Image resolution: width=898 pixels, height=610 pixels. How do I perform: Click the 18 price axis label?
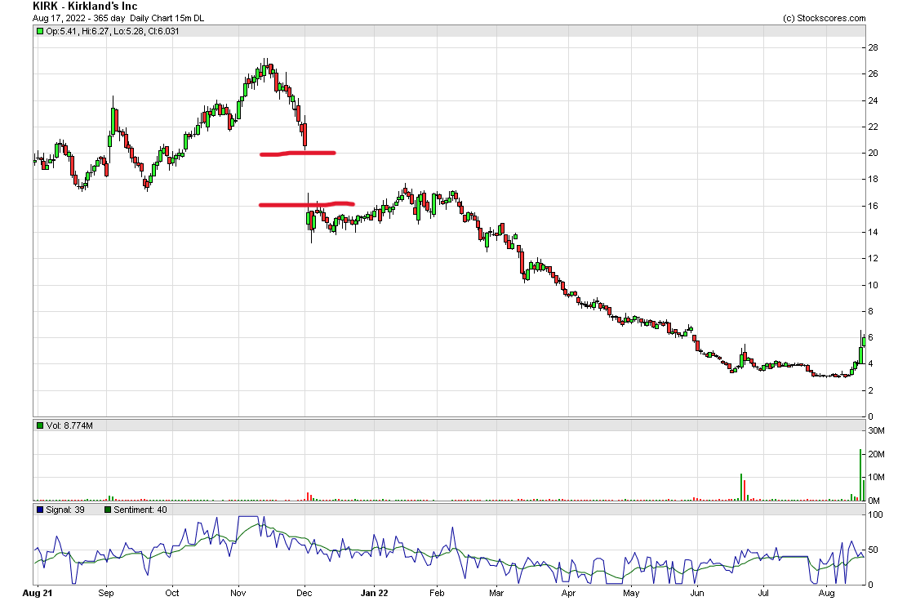[874, 180]
